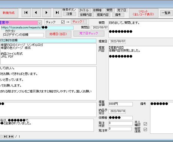
Task: Click the カテゴリ field ロゴデザインの依頼
Action: 23,35
